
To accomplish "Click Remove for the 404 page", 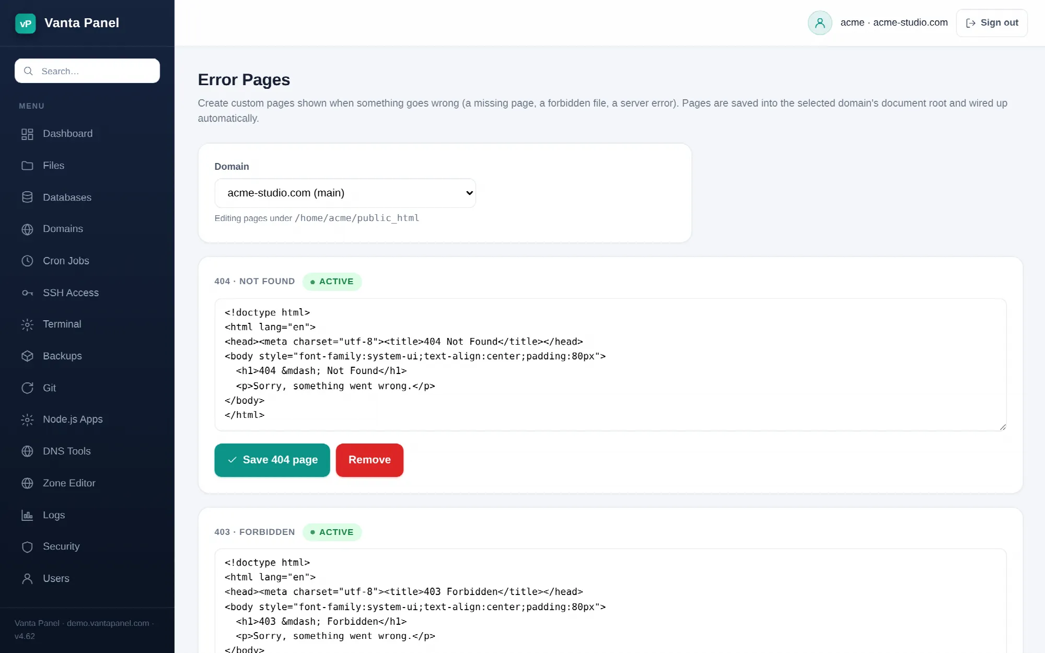I will [x=369, y=460].
